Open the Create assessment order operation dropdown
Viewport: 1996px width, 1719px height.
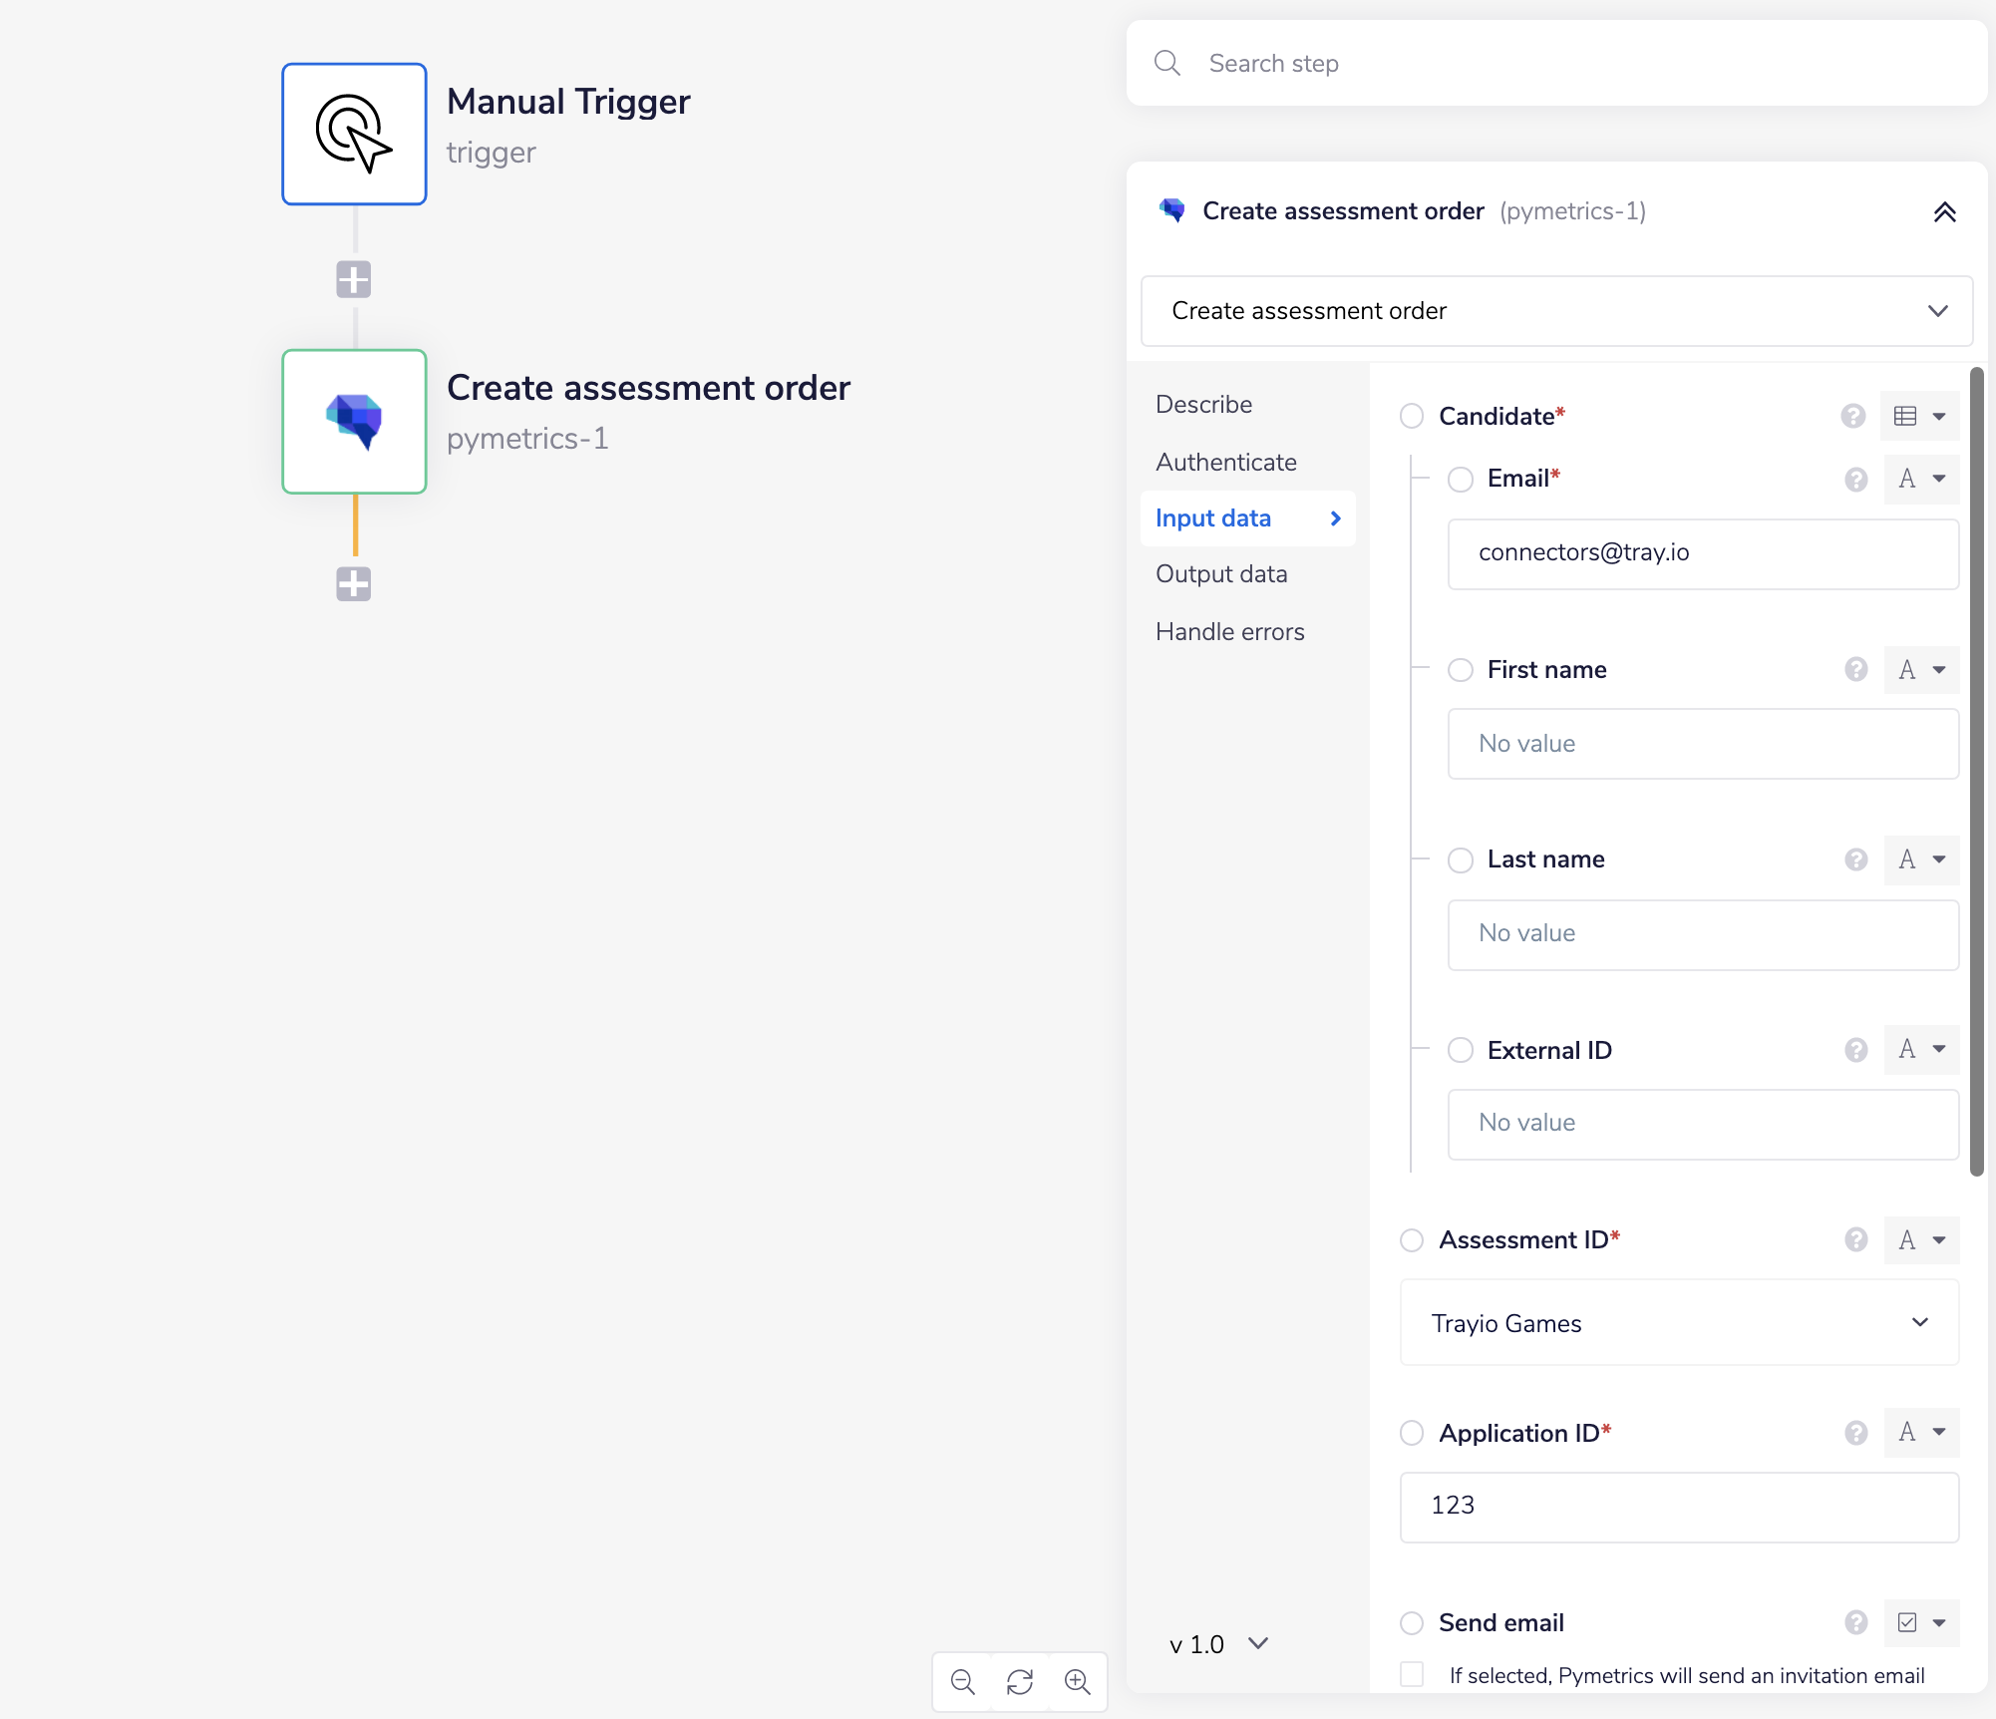tap(1555, 311)
